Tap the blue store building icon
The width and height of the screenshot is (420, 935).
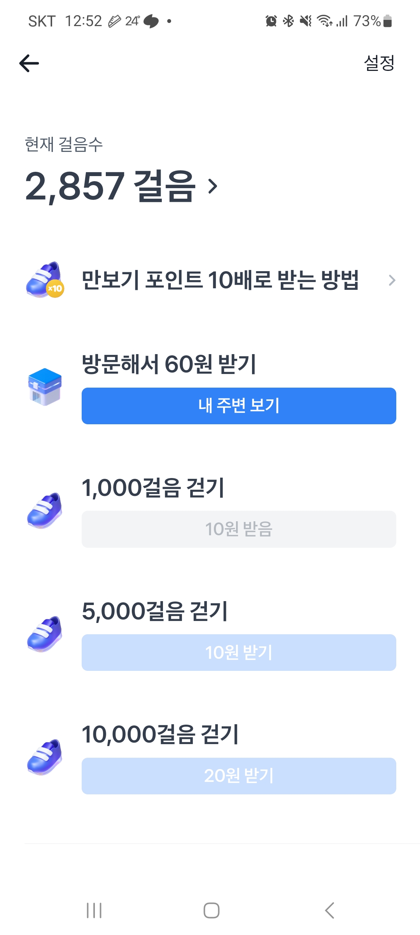click(45, 387)
